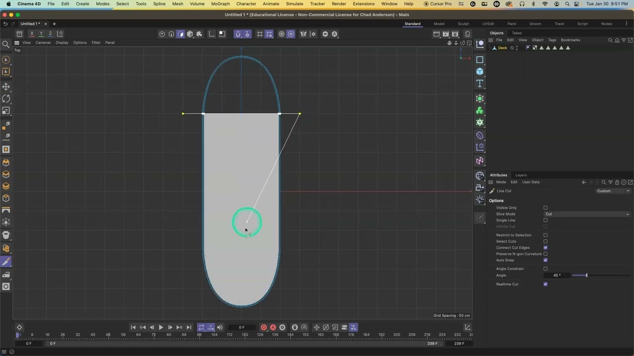Open the Cube primitive icon in right palette
The height and width of the screenshot is (356, 634).
click(479, 72)
